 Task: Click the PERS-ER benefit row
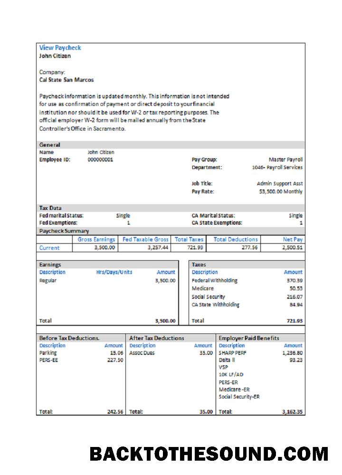coord(228,382)
